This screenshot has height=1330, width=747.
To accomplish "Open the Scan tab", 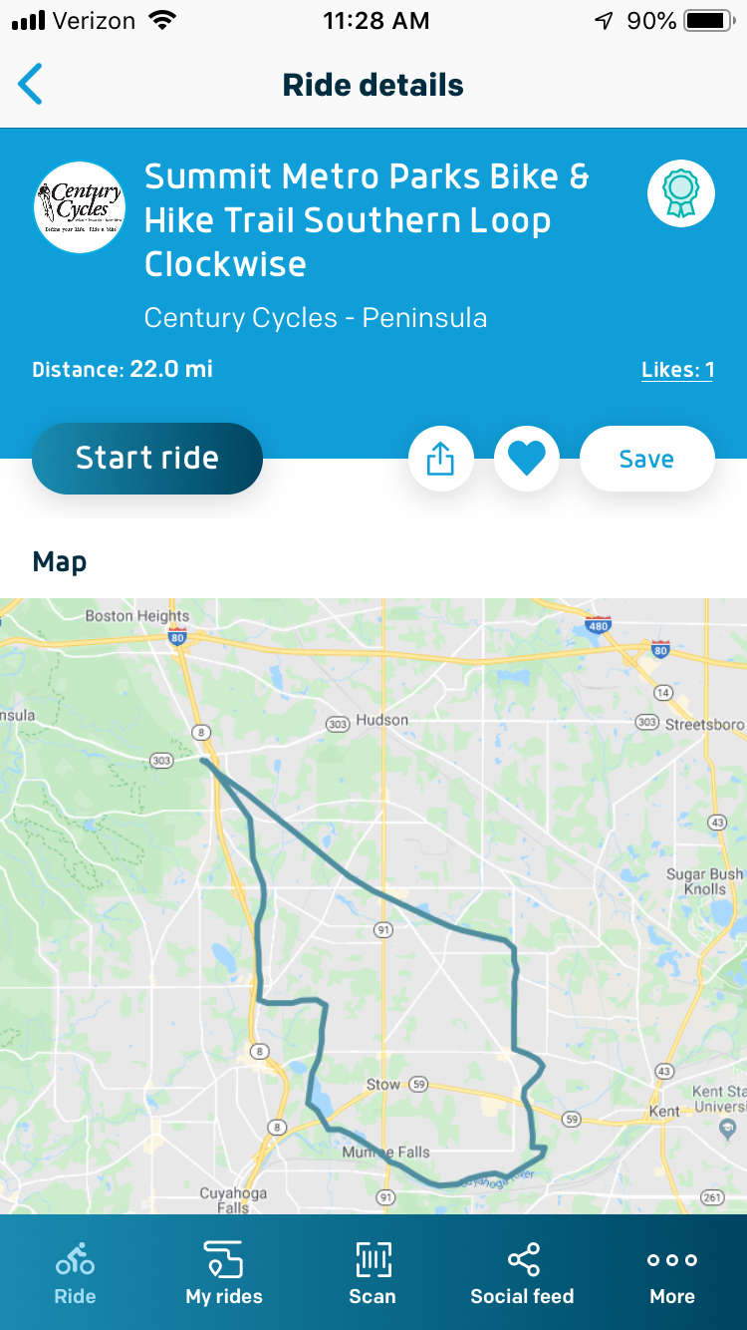I will pos(373,1273).
